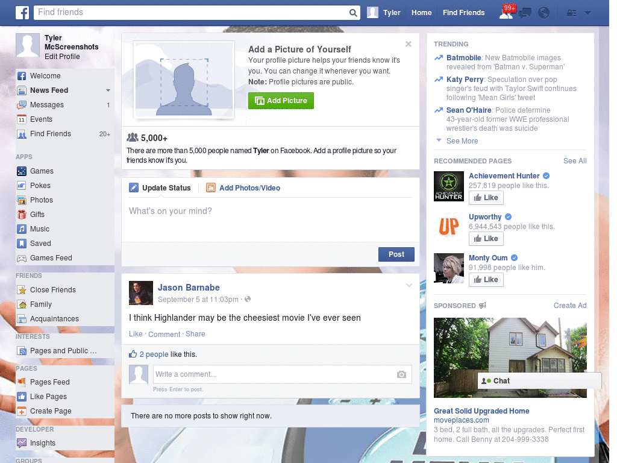
Task: Click the Create Page plus icon
Action: [22, 411]
